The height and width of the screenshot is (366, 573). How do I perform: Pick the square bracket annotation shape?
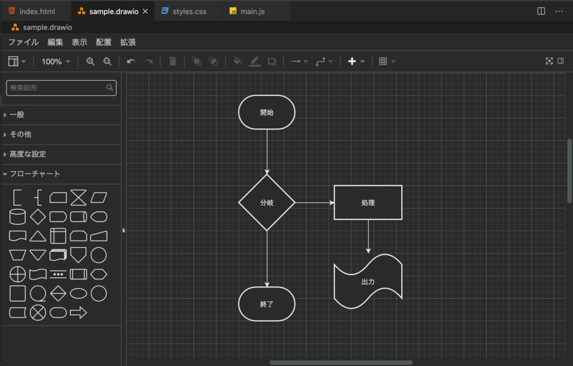(17, 198)
